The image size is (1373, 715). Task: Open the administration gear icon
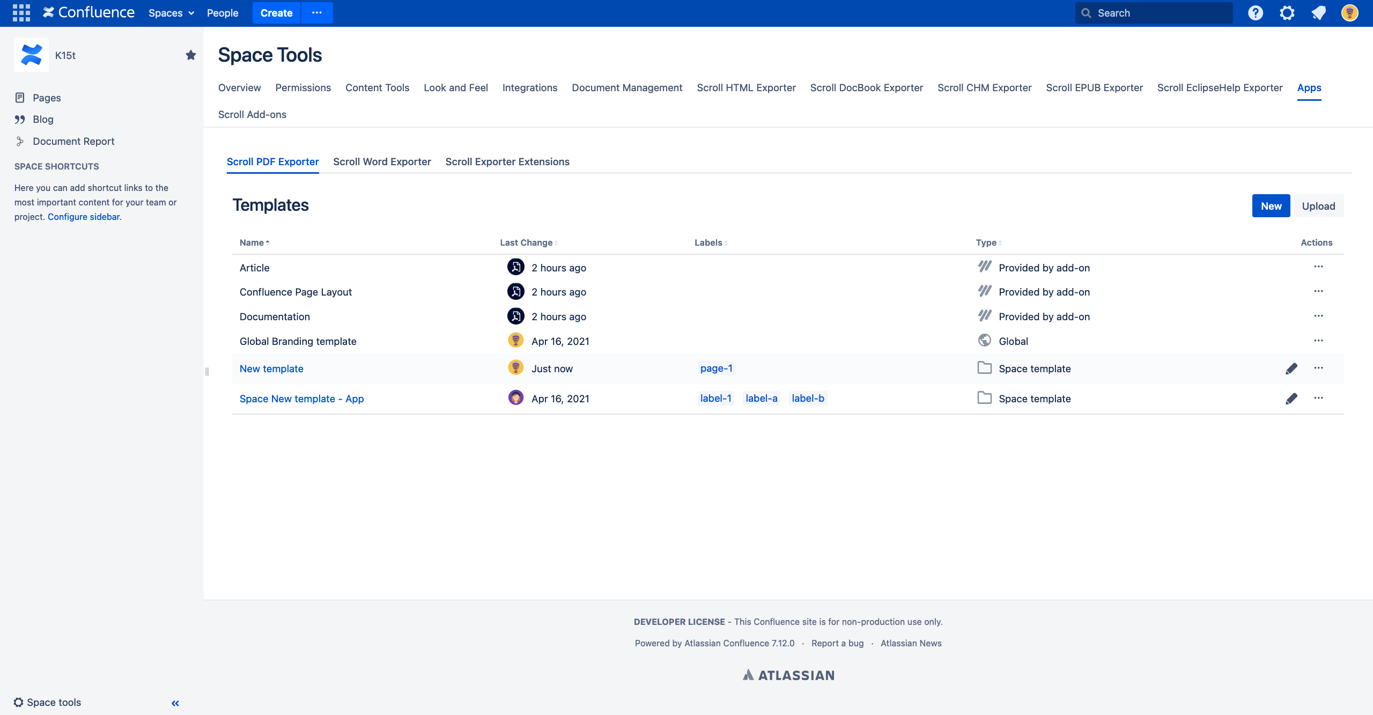[x=1287, y=13]
